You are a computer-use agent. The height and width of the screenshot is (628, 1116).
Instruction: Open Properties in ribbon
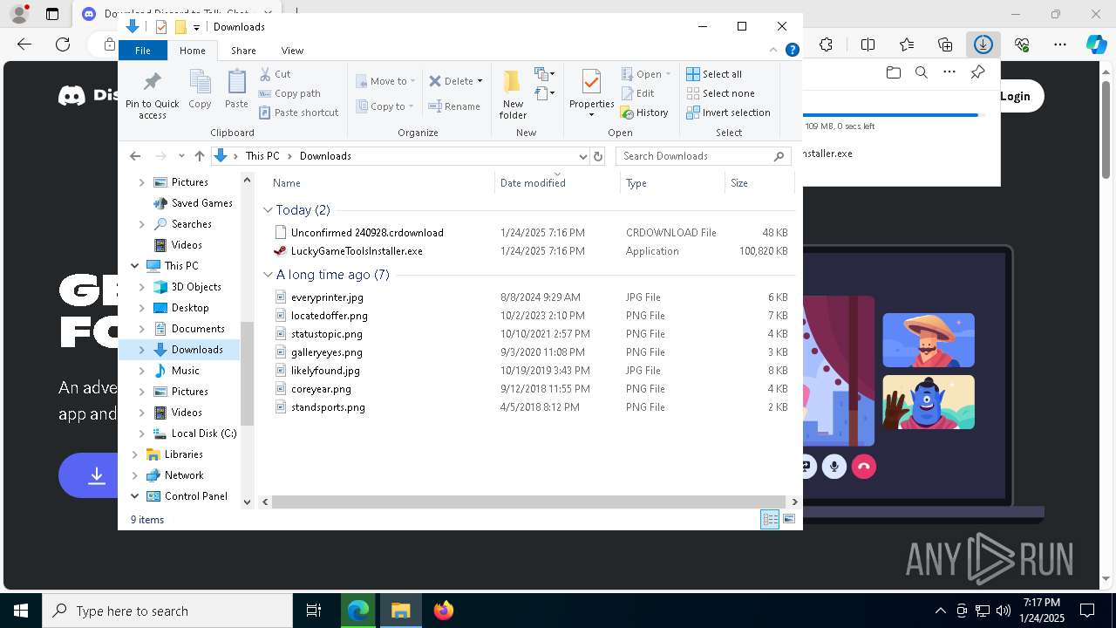pos(592,95)
